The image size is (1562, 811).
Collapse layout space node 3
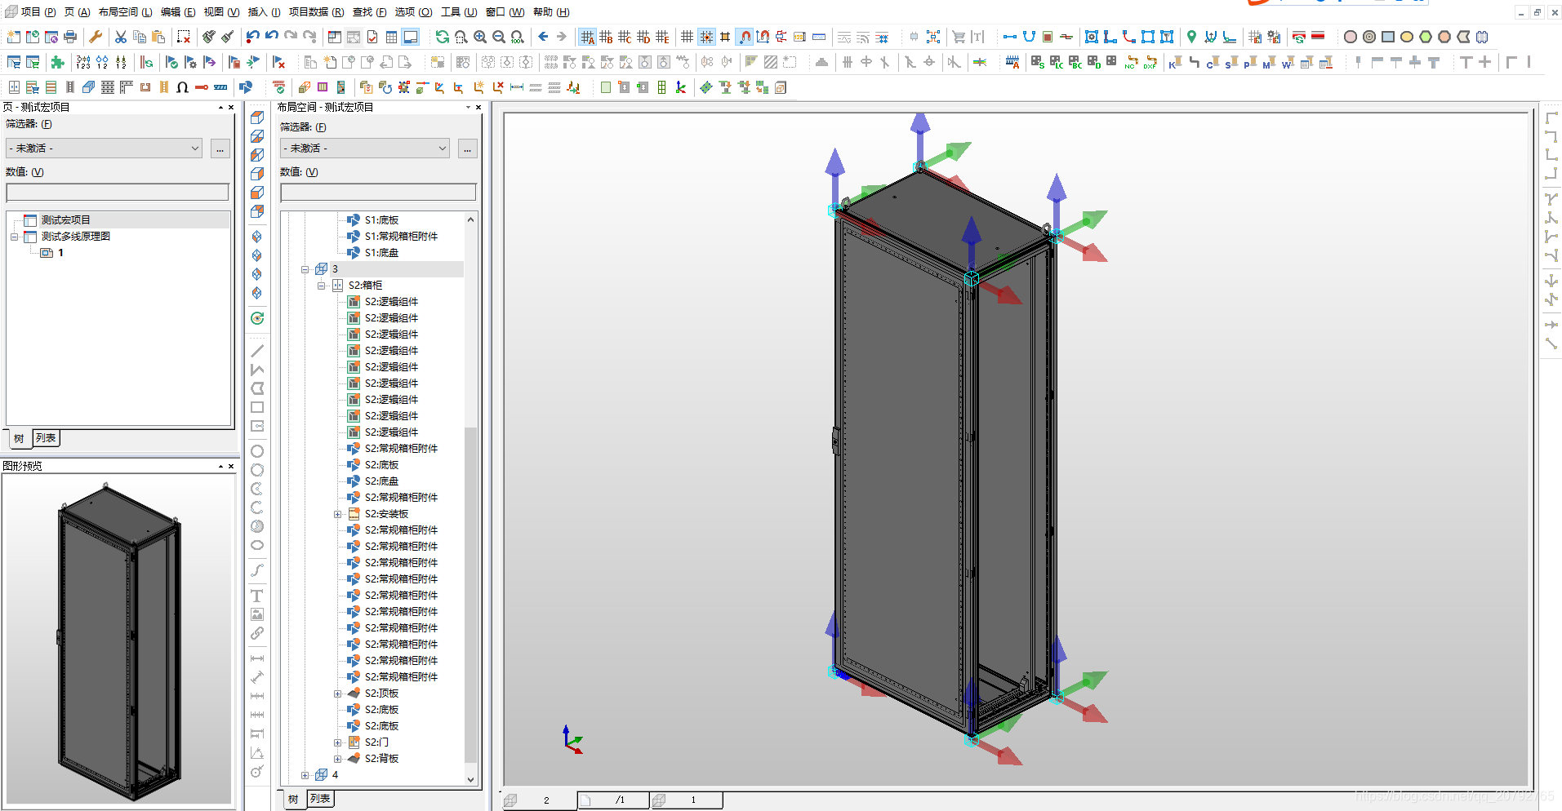click(305, 269)
